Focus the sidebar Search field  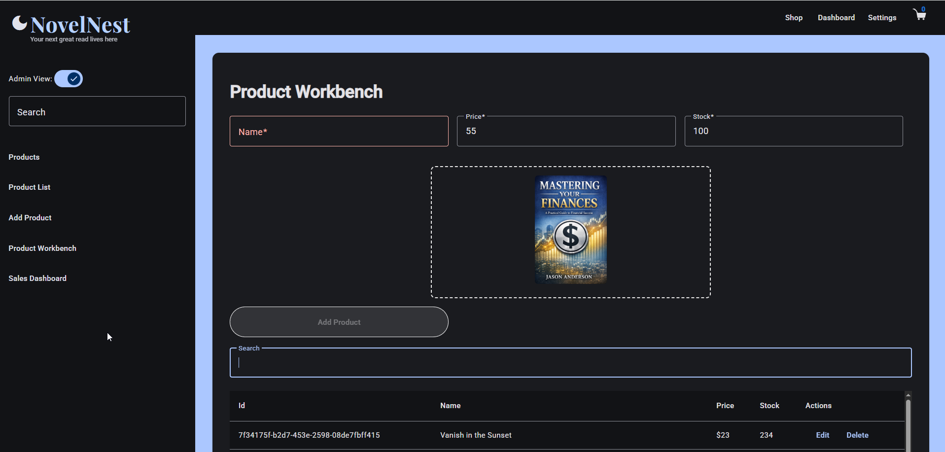[97, 111]
